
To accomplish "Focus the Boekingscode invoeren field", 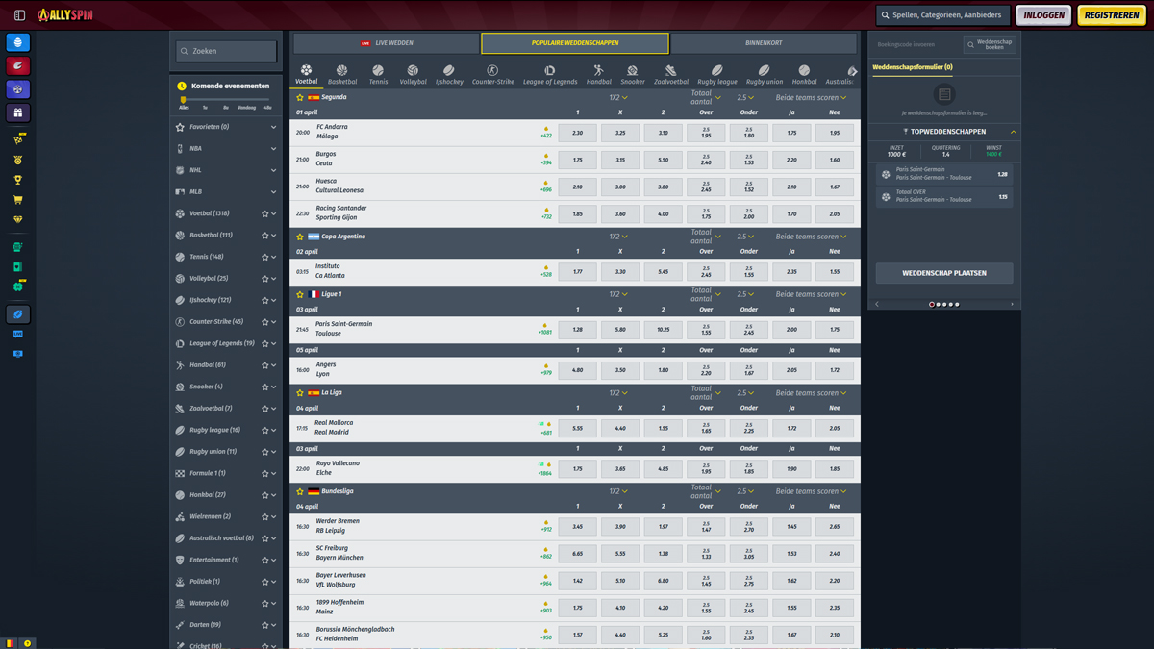I will 917,44.
